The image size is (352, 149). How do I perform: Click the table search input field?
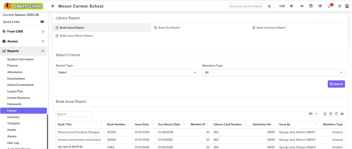tap(74, 114)
